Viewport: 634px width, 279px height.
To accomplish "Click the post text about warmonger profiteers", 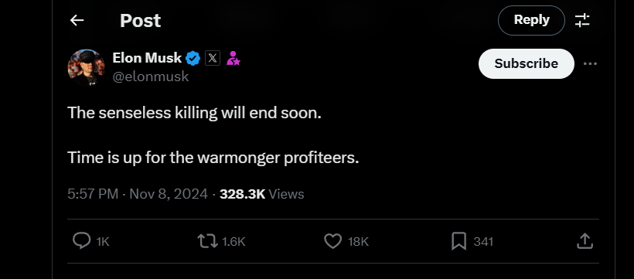I will [x=213, y=158].
